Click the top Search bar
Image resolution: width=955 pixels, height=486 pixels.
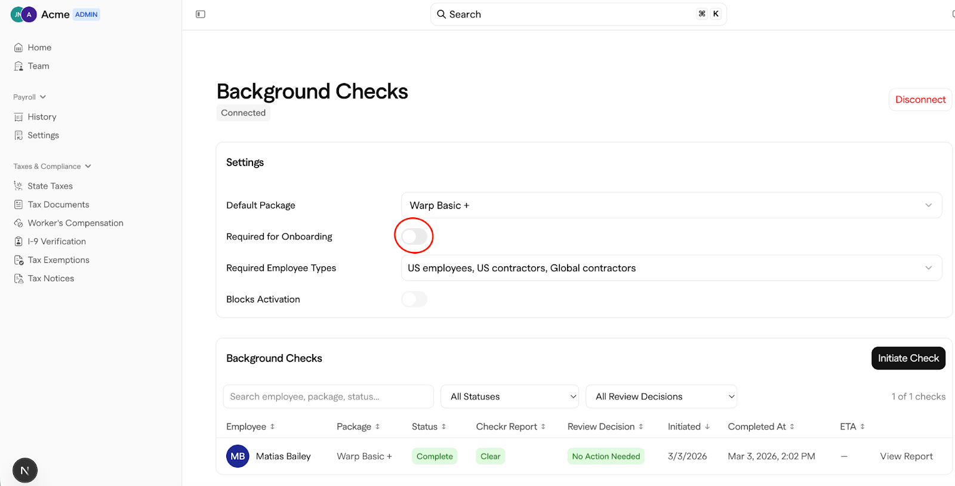tap(578, 14)
